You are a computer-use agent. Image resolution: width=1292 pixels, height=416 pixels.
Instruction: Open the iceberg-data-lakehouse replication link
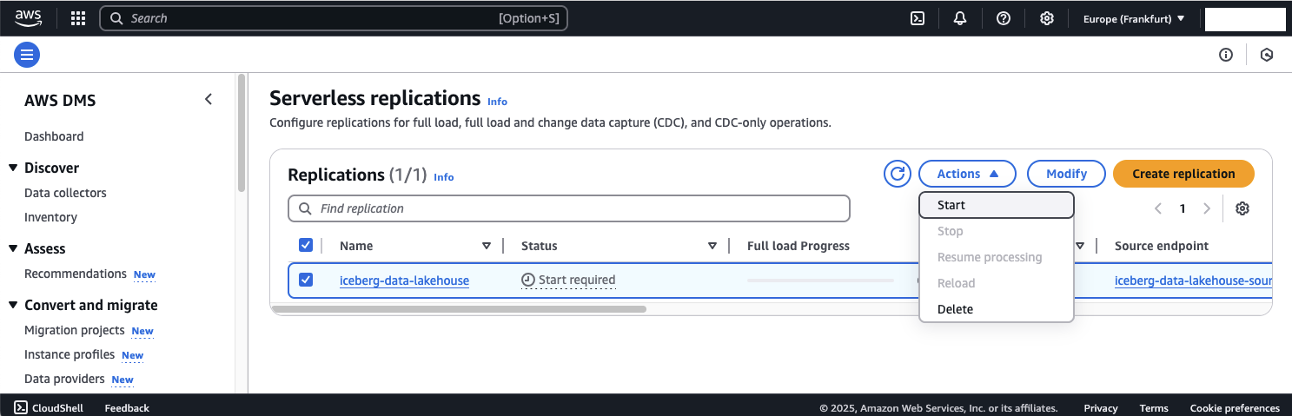point(404,280)
